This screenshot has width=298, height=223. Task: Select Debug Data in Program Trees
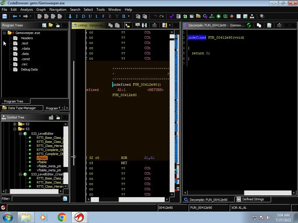[x=29, y=69]
